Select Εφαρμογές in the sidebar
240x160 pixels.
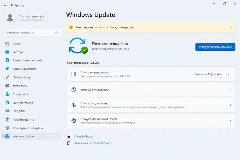(32, 85)
